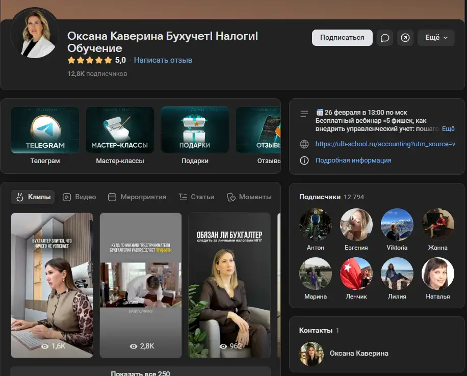This screenshot has height=376, width=467.
Task: Switch to the Статьи tab
Action: (x=196, y=197)
